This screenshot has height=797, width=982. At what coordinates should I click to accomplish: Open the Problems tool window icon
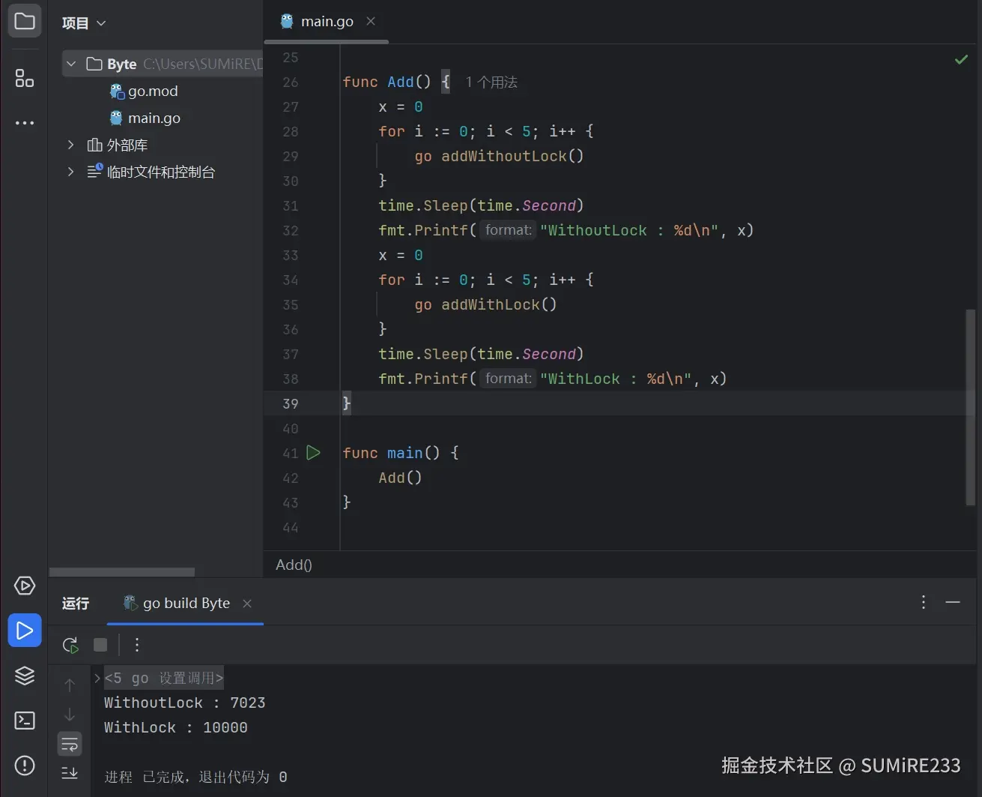pos(25,766)
